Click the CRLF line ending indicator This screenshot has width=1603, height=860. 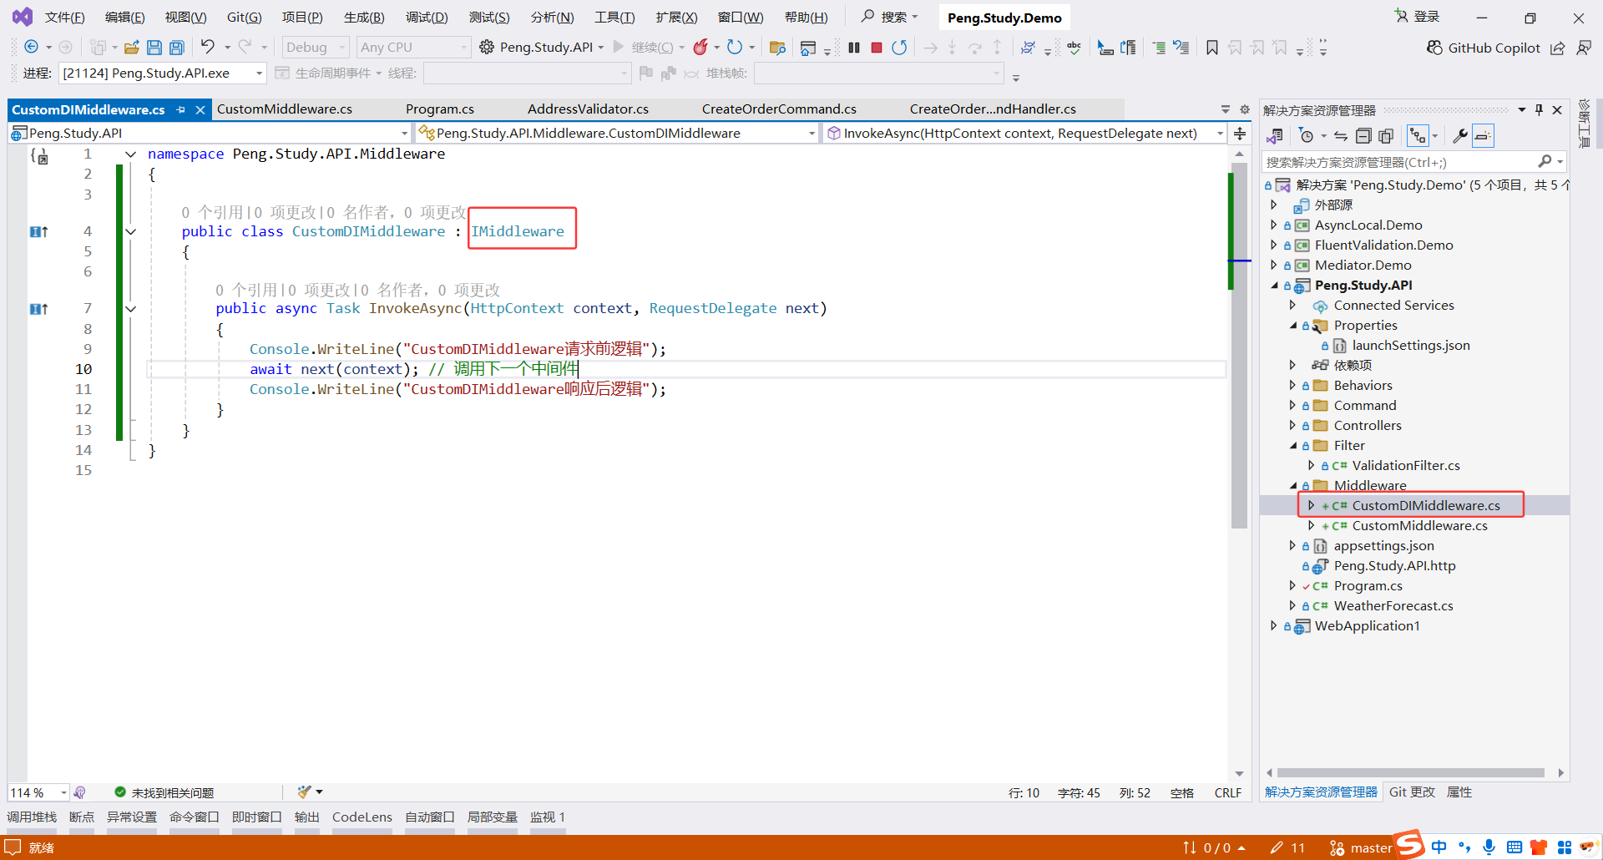point(1227,793)
